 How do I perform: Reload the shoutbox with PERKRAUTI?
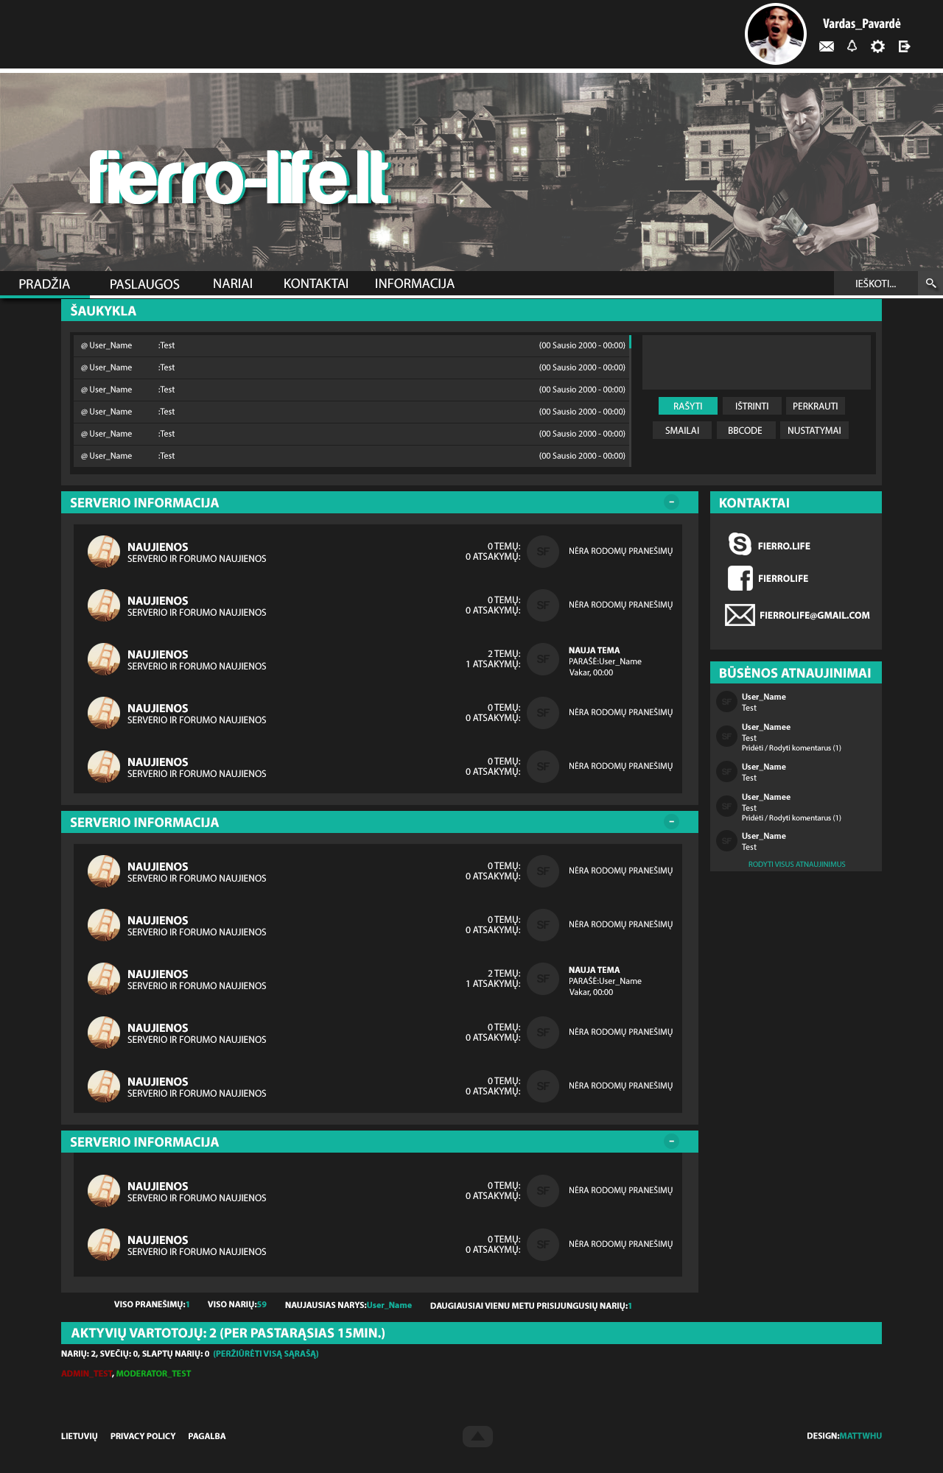(815, 406)
